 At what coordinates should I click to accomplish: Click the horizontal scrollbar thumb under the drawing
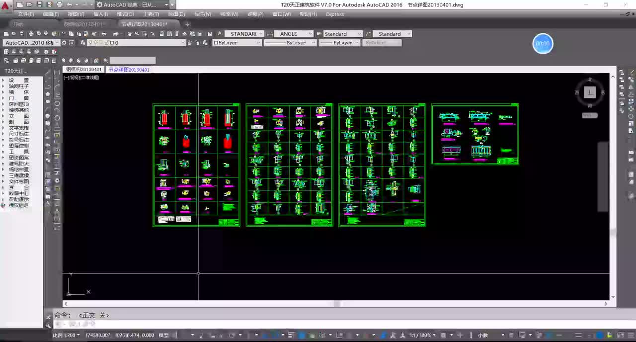point(336,304)
